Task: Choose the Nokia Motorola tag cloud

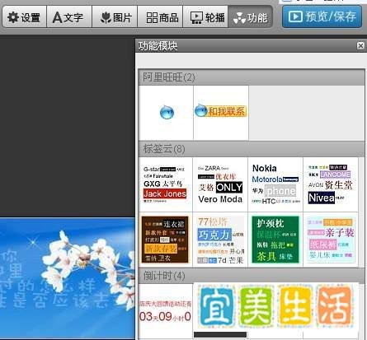Action: (275, 184)
